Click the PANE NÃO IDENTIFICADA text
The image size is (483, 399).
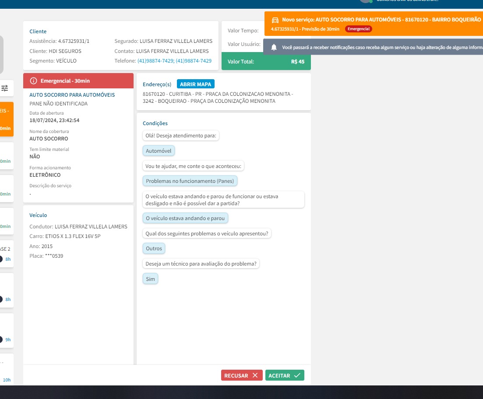[x=59, y=103]
